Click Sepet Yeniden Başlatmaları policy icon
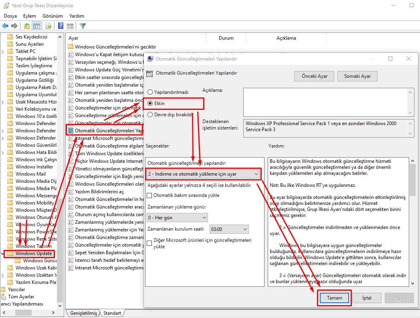The height and width of the screenshot is (318, 420). pos(71,253)
